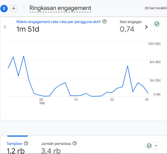
Task: Click the chart line's tall peak after 22
Action: pos(127,66)
